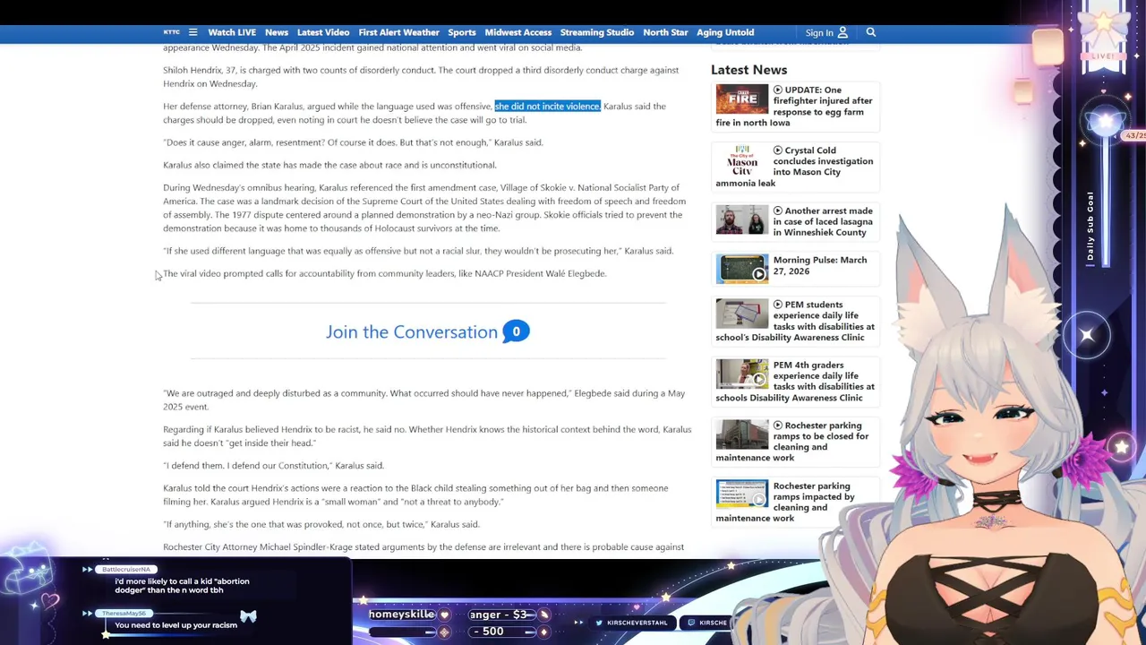
Task: Click video icon beside PEM students headline
Action: [778, 305]
